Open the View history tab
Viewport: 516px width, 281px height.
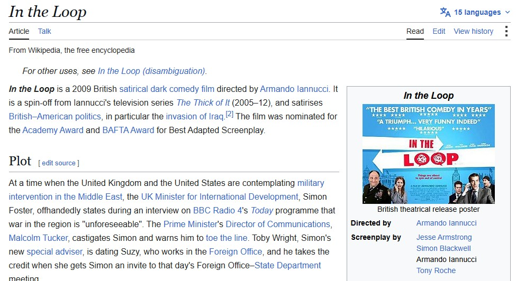coord(473,31)
